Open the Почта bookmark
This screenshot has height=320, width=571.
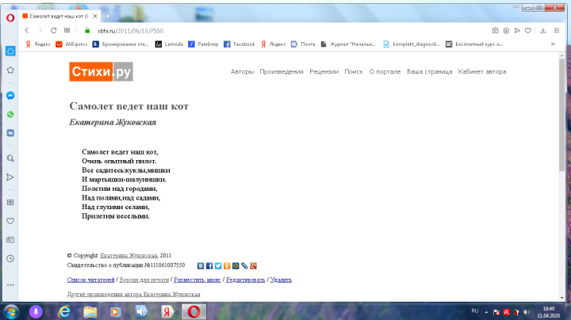coord(303,44)
